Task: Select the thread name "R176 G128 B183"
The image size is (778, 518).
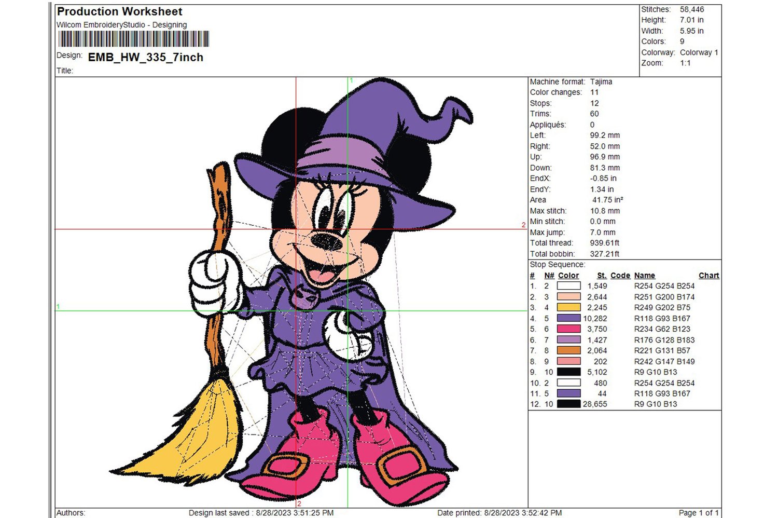Action: (x=664, y=340)
